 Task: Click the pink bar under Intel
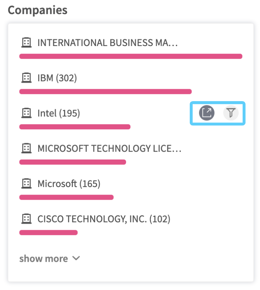coord(75,127)
